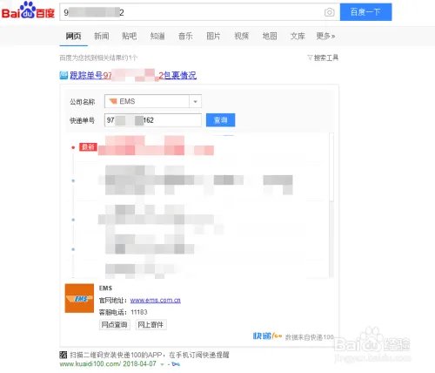
Task: Click www.kuaidi100.com green URL
Action: coord(90,364)
